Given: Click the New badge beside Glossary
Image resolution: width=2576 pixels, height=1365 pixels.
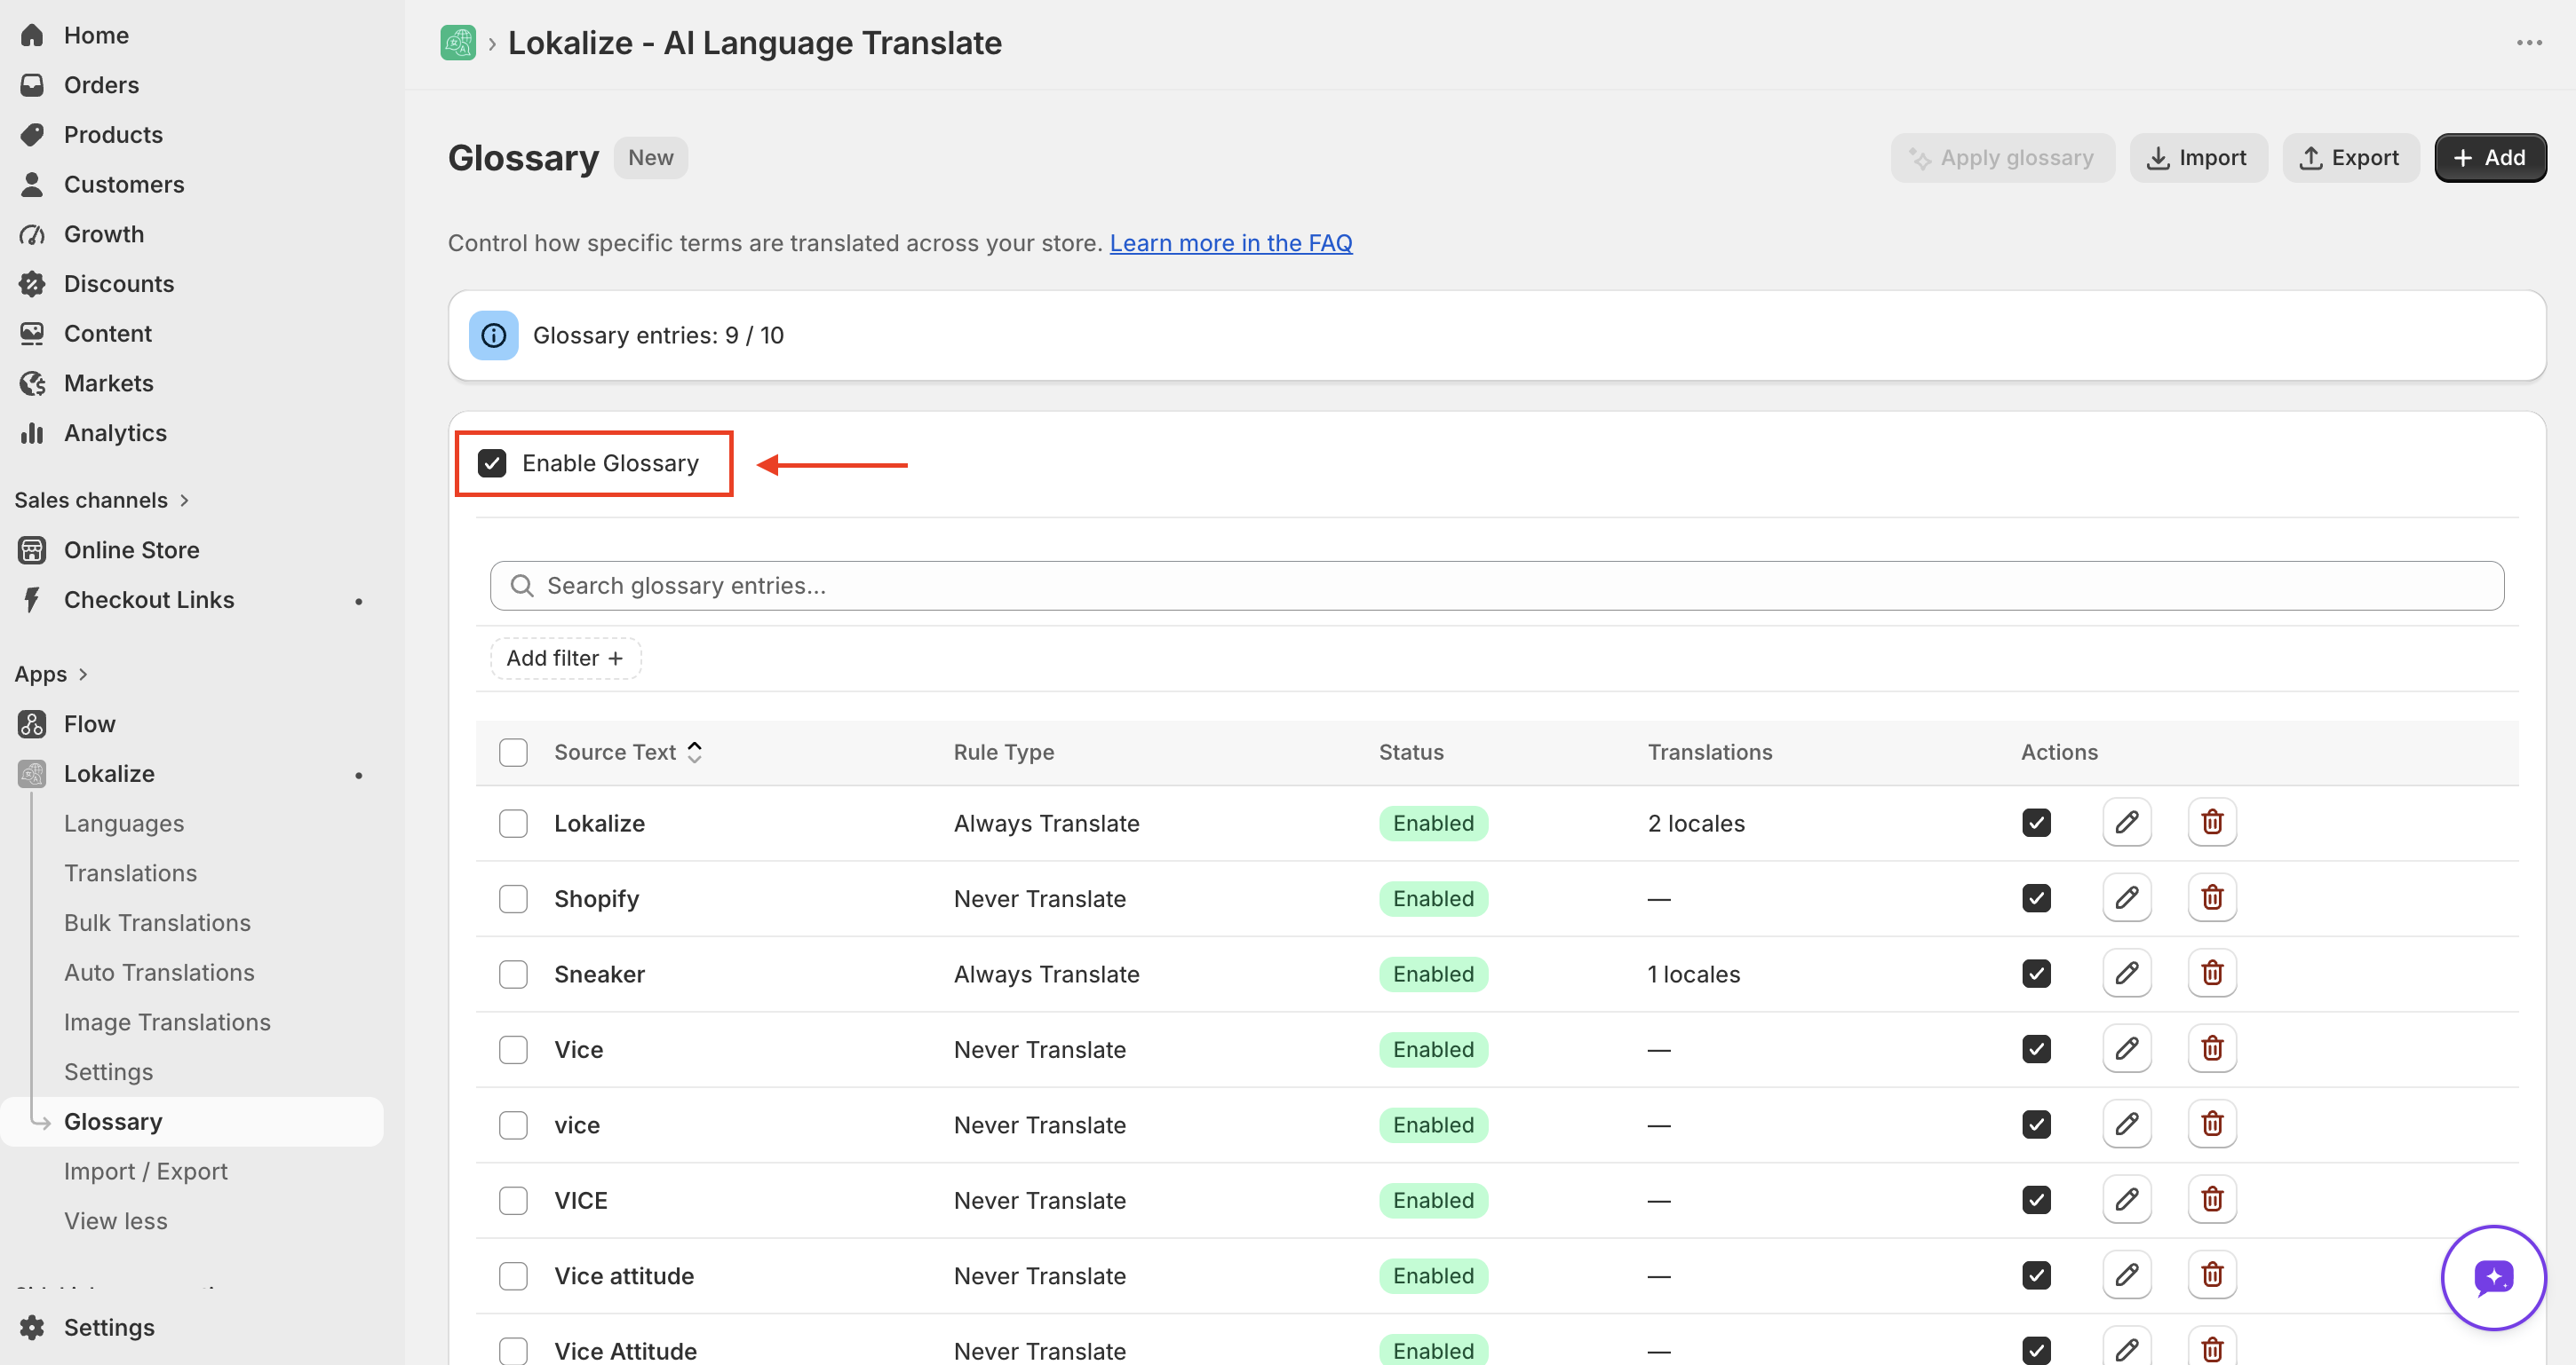Looking at the screenshot, I should point(650,158).
